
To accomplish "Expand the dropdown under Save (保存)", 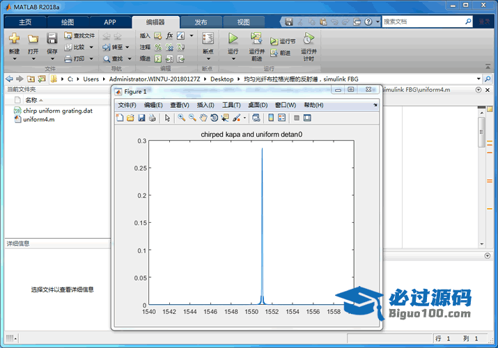I will click(x=52, y=59).
